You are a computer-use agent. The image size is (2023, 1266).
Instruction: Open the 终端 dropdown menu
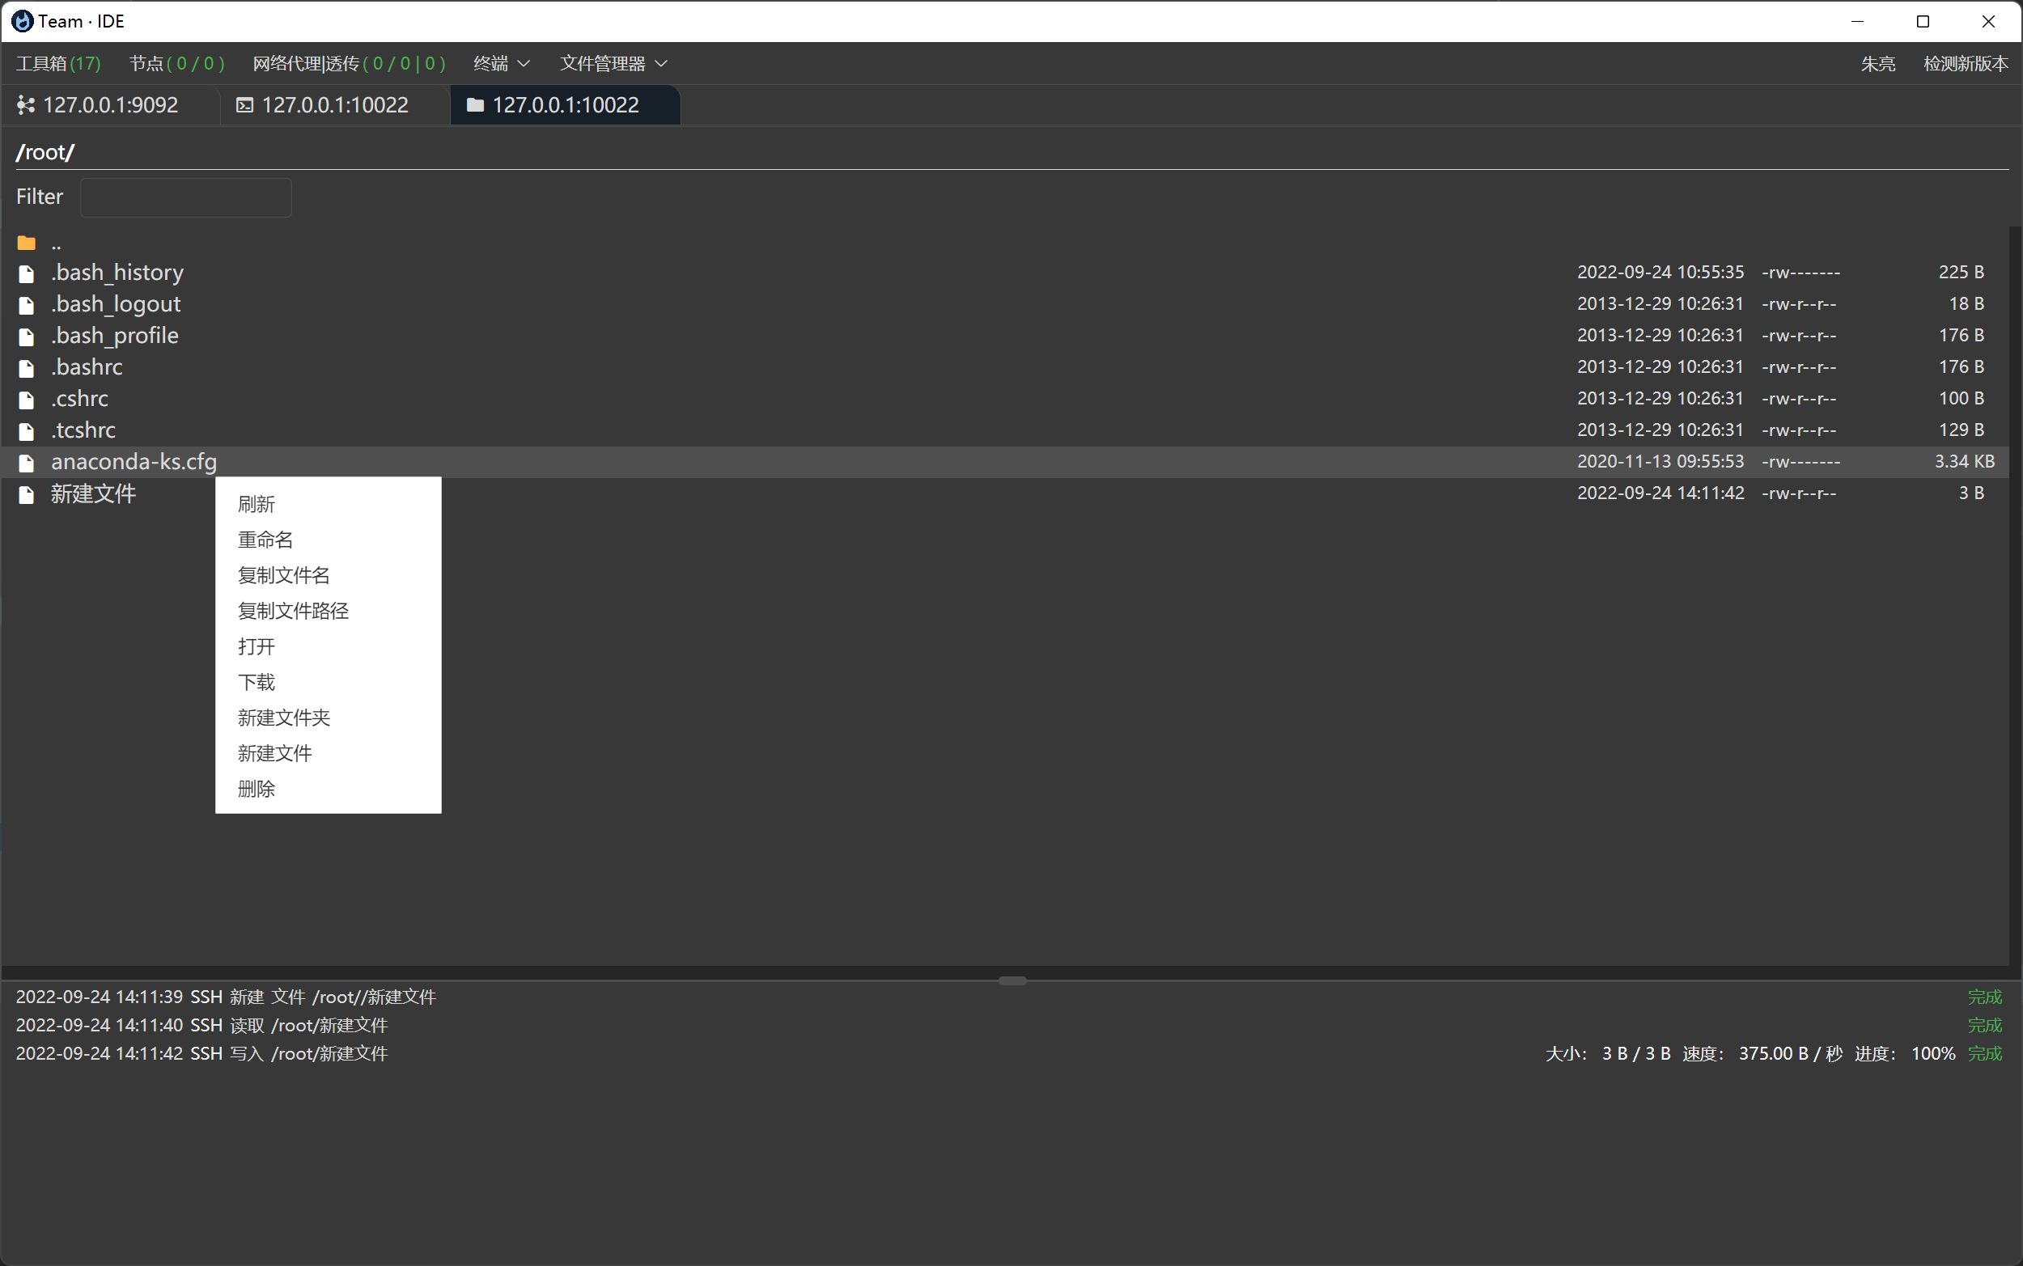tap(500, 64)
